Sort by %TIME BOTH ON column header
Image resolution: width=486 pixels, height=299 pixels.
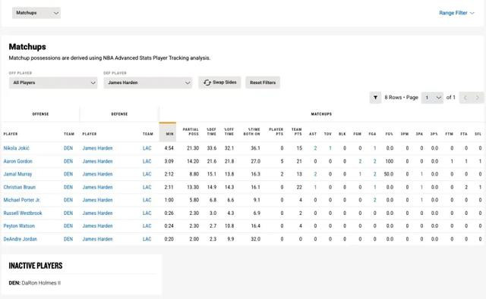click(x=251, y=132)
